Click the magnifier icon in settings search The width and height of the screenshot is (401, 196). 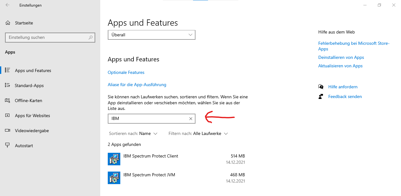pos(91,37)
